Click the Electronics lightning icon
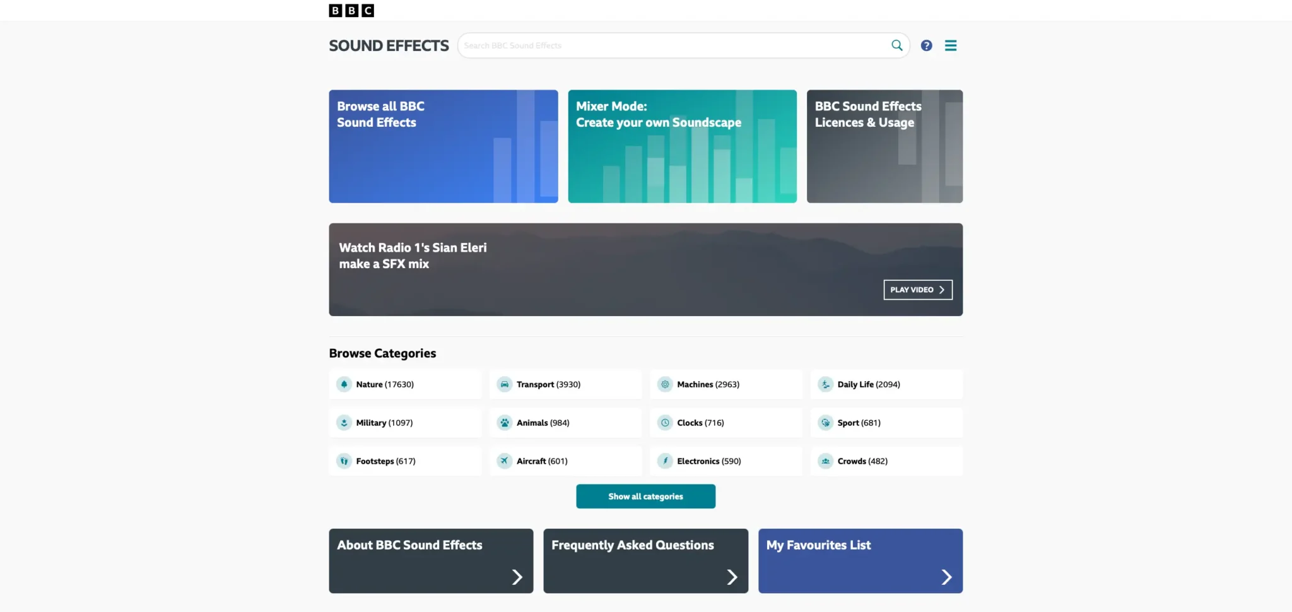1292x612 pixels. [665, 461]
